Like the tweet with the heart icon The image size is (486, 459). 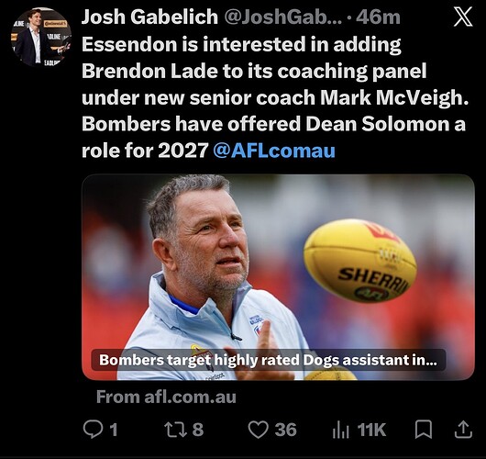[x=259, y=430]
